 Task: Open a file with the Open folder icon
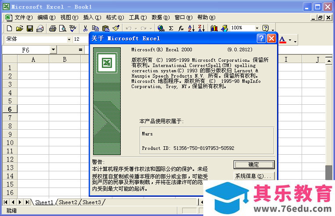click(x=19, y=28)
